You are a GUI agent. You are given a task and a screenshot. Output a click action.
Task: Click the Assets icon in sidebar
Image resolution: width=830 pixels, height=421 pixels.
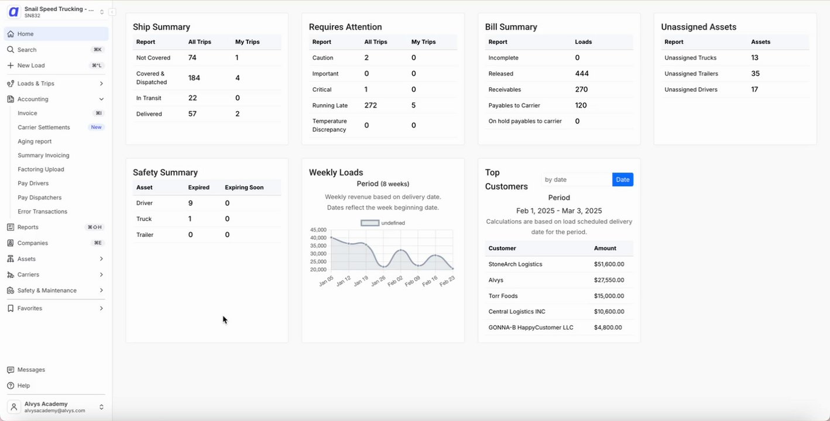11,258
